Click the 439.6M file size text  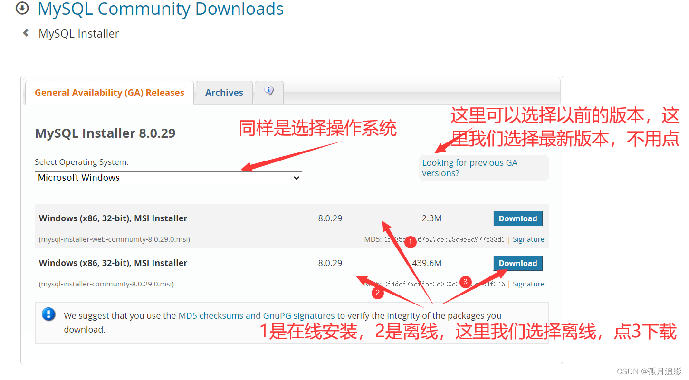(x=427, y=263)
